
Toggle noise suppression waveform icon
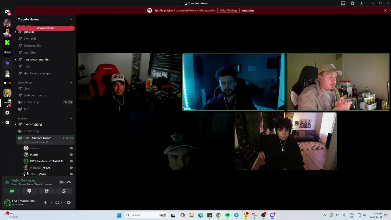pos(61,182)
